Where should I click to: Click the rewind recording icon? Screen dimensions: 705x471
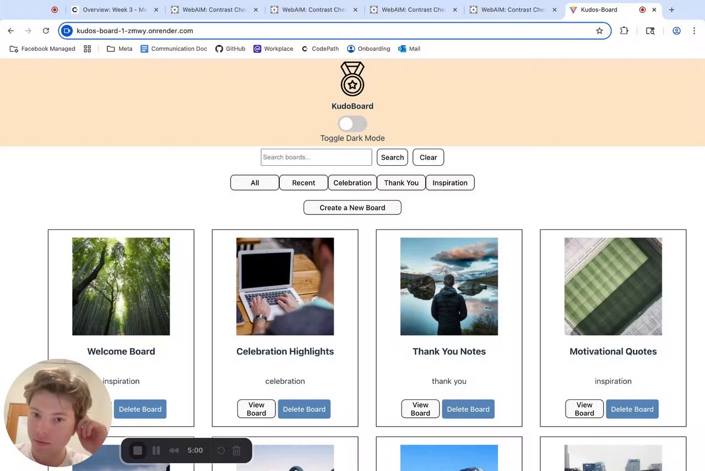[x=174, y=451]
